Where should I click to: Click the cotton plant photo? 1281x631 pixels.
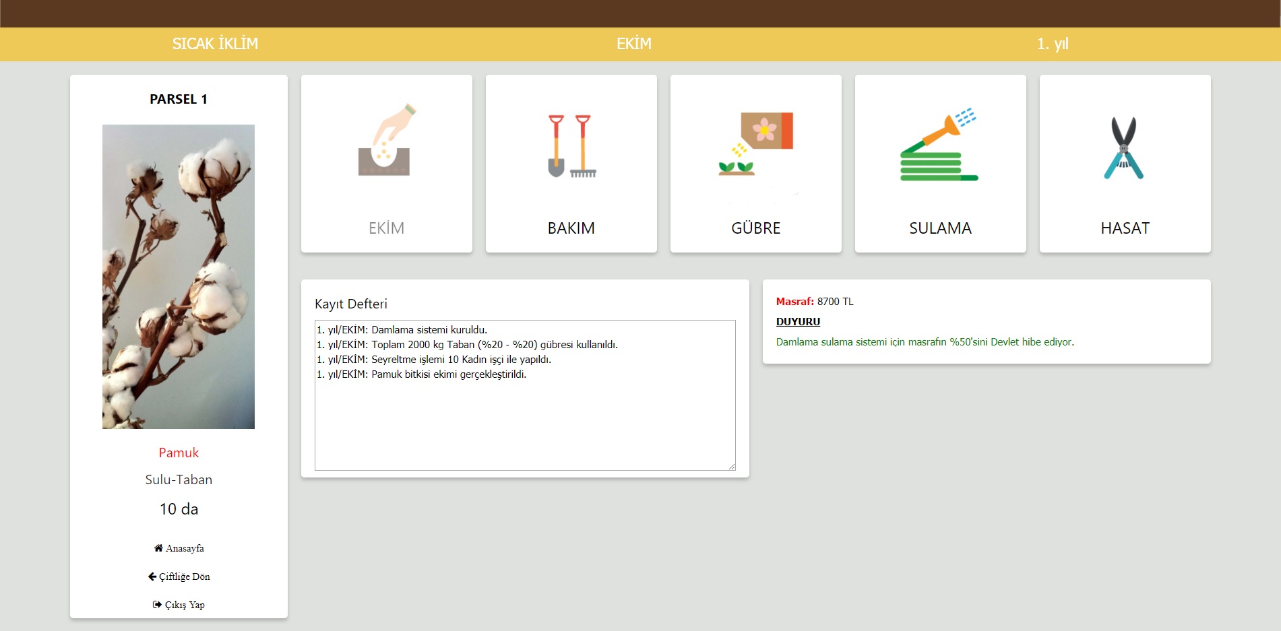(x=179, y=276)
